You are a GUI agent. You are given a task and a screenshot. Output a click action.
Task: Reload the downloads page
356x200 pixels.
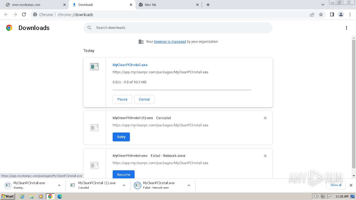[x=24, y=14]
